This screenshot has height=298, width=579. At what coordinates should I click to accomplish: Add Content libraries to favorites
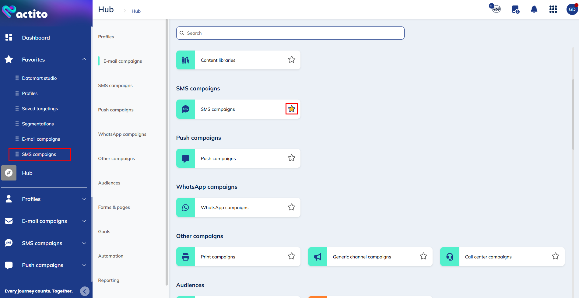pyautogui.click(x=291, y=60)
